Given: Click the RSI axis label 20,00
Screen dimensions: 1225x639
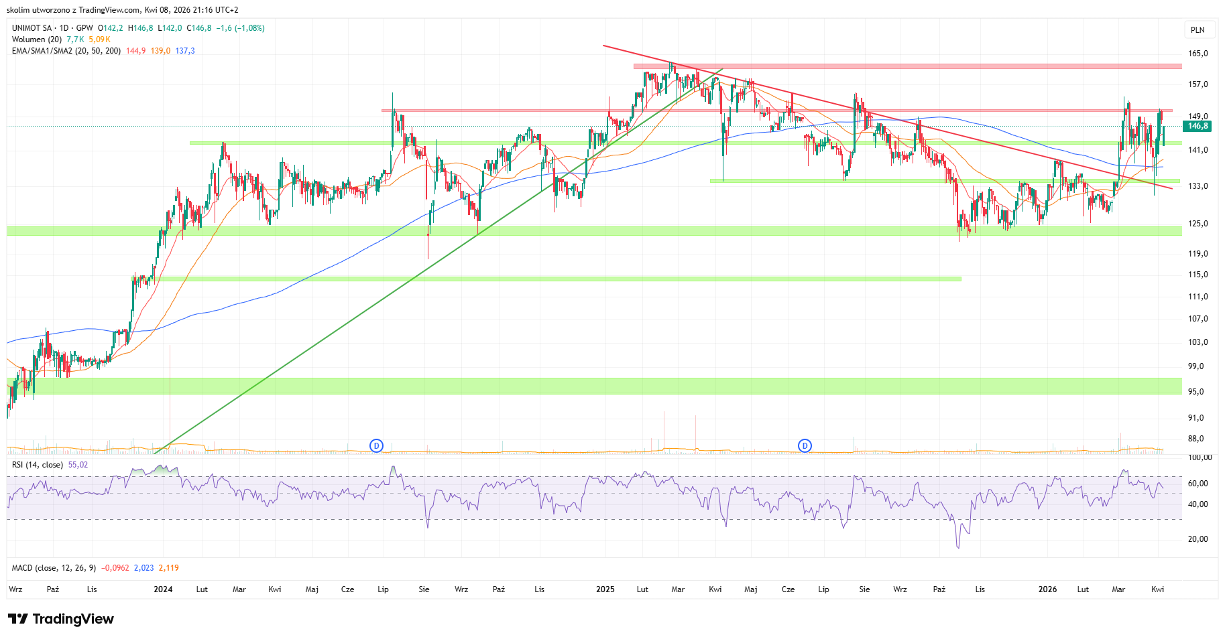Looking at the screenshot, I should pyautogui.click(x=1198, y=539).
